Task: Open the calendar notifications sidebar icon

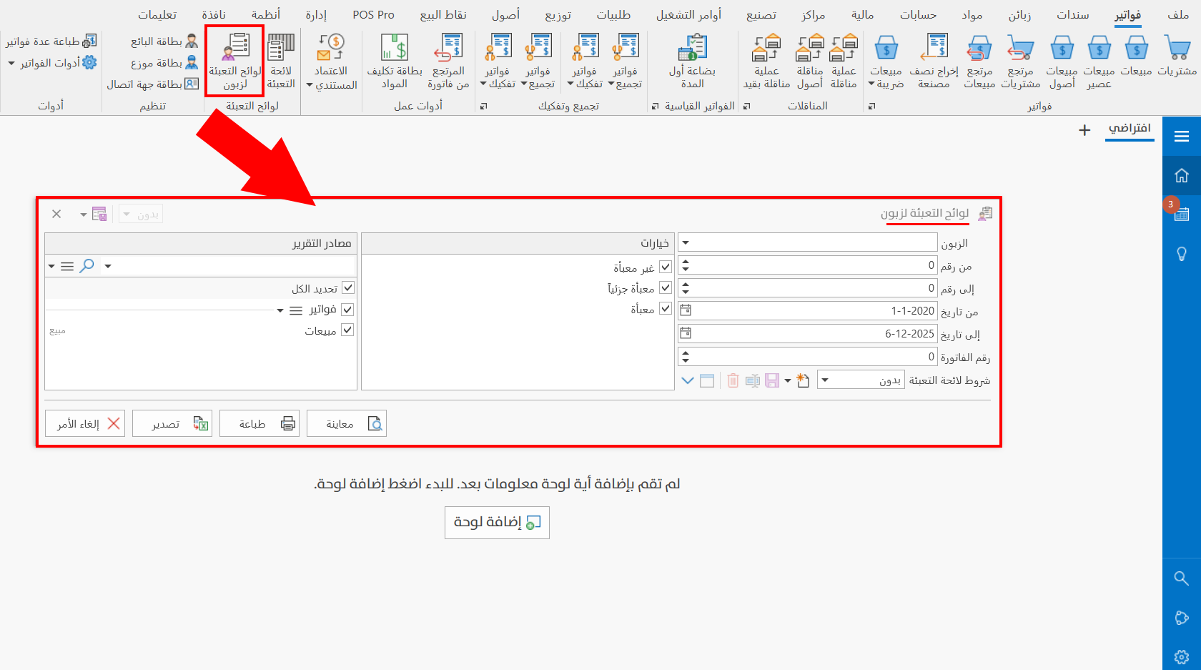Action: [1182, 214]
